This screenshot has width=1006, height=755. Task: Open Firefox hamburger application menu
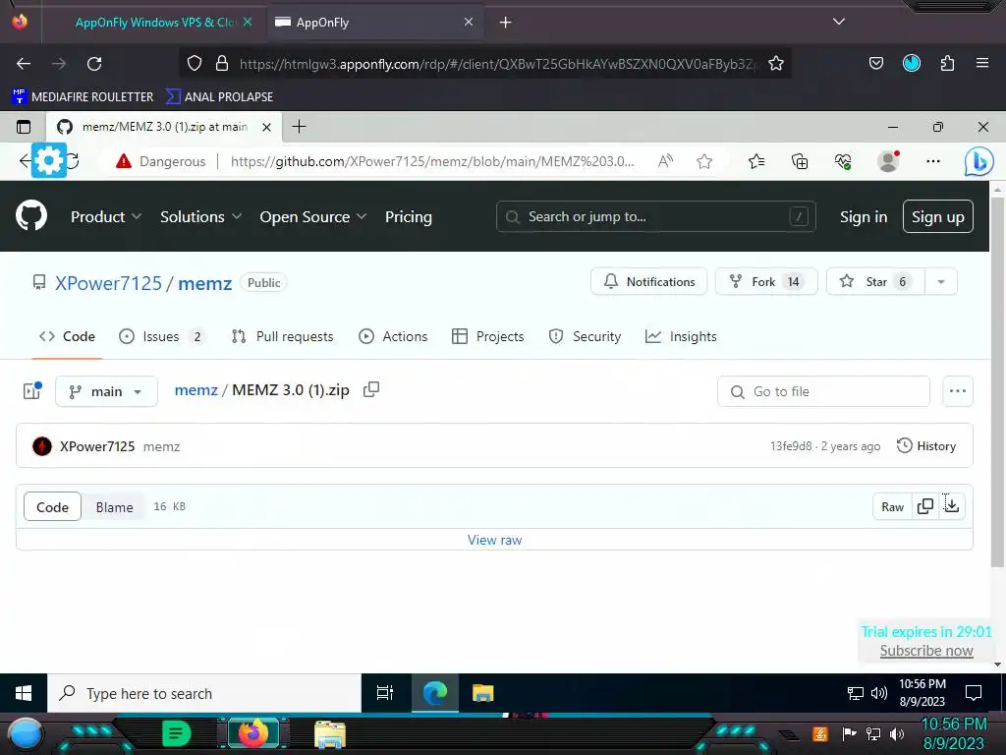pos(981,63)
